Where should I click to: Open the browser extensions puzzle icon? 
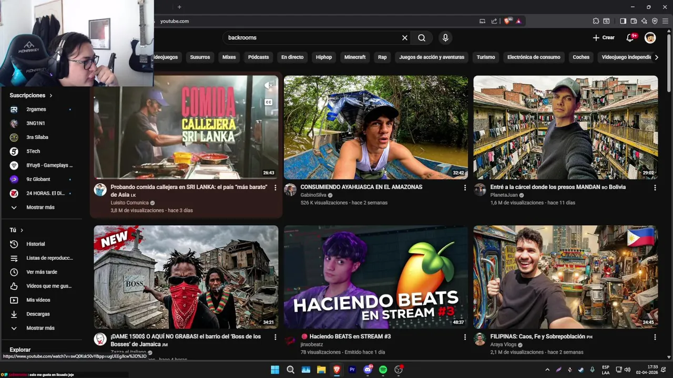tap(596, 21)
